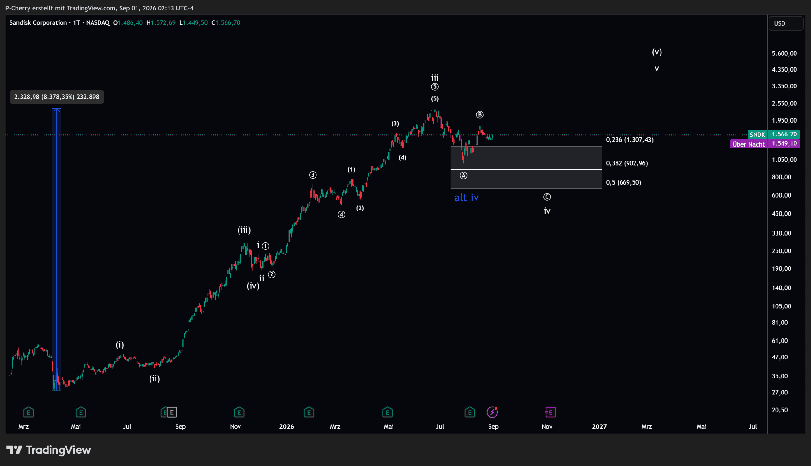Click the earnings icon near Nov 2025

(x=239, y=412)
